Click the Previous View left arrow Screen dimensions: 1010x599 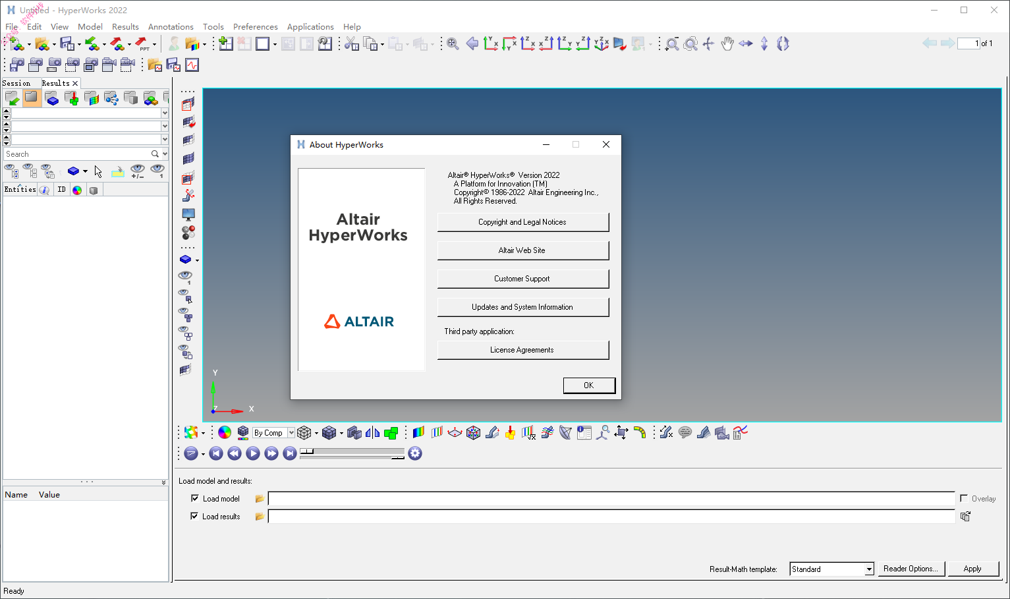tap(472, 44)
